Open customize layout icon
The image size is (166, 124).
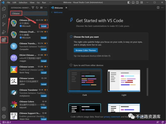pyautogui.click(x=142, y=3)
